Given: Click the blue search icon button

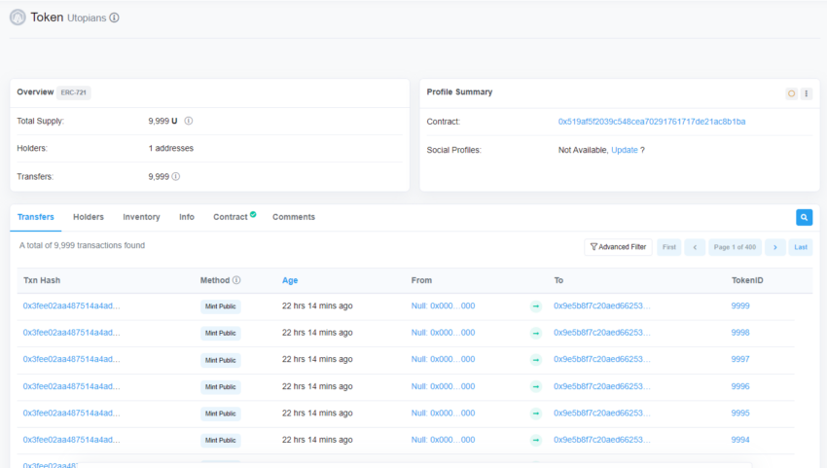Looking at the screenshot, I should click(x=804, y=218).
